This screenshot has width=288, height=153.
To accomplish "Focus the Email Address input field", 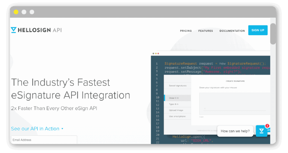I will point(44,140).
